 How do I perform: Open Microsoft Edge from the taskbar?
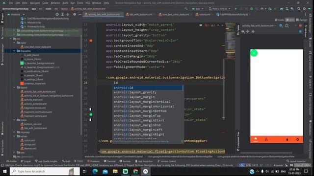coord(95,171)
